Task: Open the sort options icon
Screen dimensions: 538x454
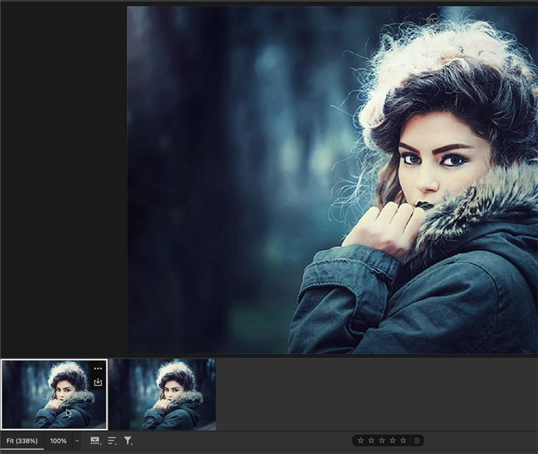Action: tap(112, 440)
